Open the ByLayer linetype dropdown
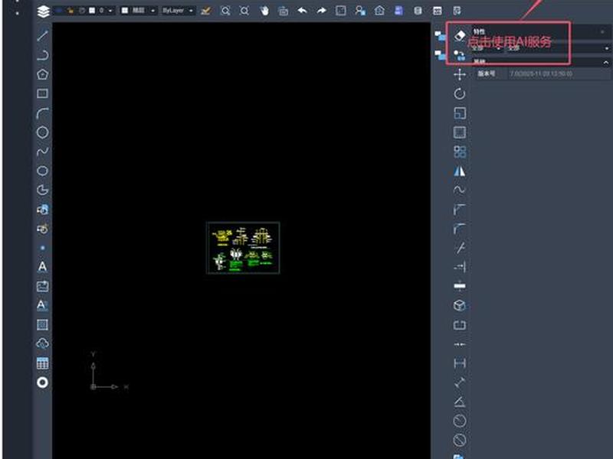The height and width of the screenshot is (459, 613). click(x=179, y=11)
